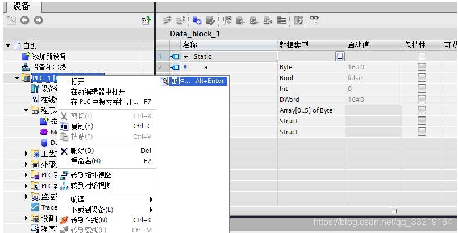Click the DWord data type cell

tap(311, 99)
